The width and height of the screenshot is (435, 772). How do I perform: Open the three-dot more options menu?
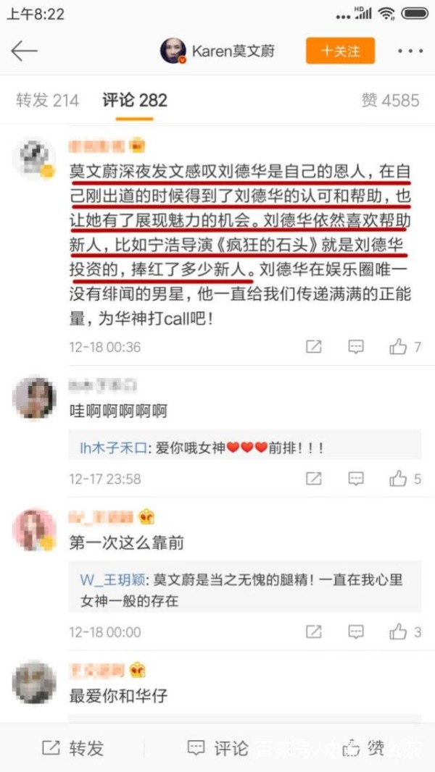pos(410,51)
